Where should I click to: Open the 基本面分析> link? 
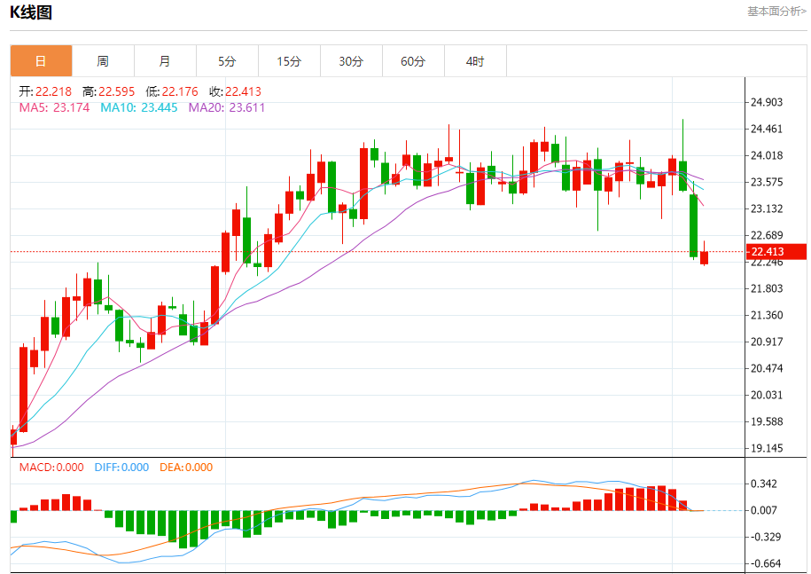[x=776, y=12]
